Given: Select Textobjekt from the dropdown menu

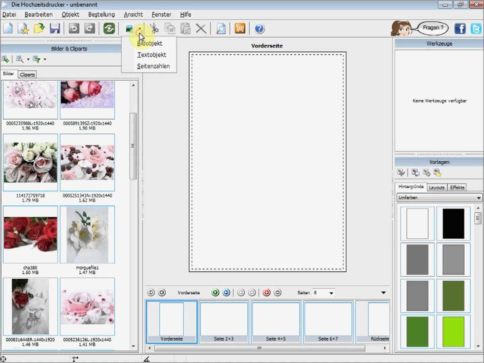Looking at the screenshot, I should [152, 55].
